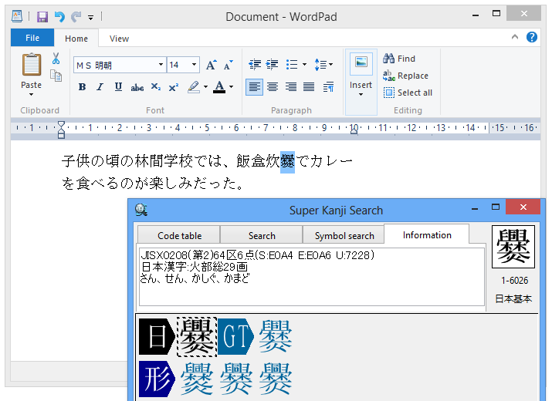552x401 pixels.
Task: Open the Code table tab
Action: [179, 236]
